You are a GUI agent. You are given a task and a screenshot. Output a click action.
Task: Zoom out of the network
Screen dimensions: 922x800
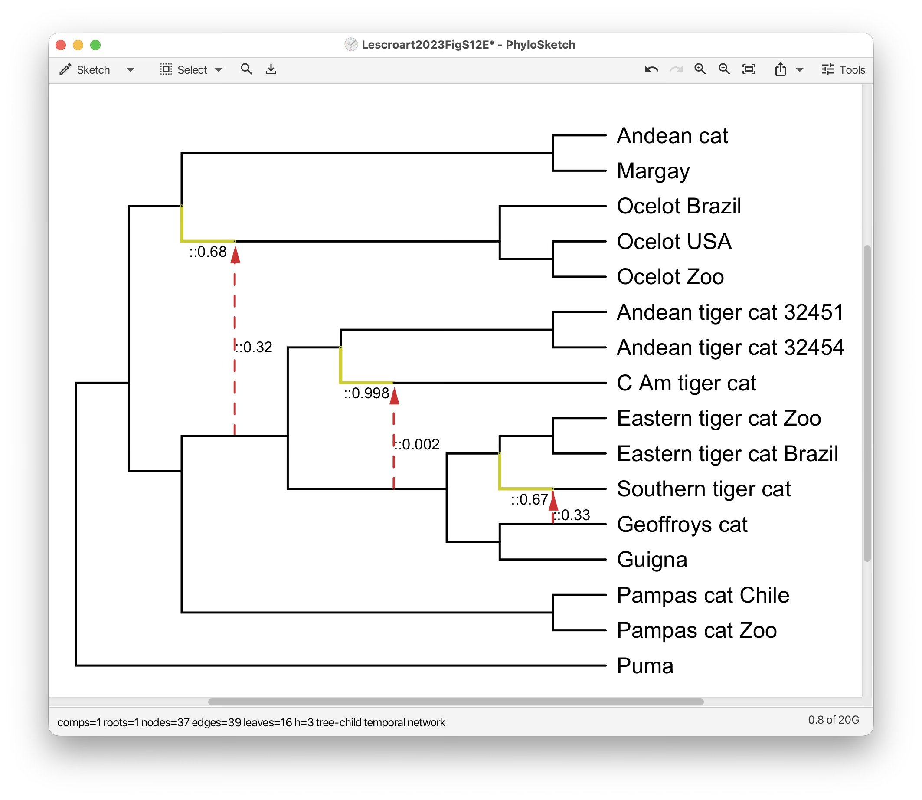coord(724,69)
